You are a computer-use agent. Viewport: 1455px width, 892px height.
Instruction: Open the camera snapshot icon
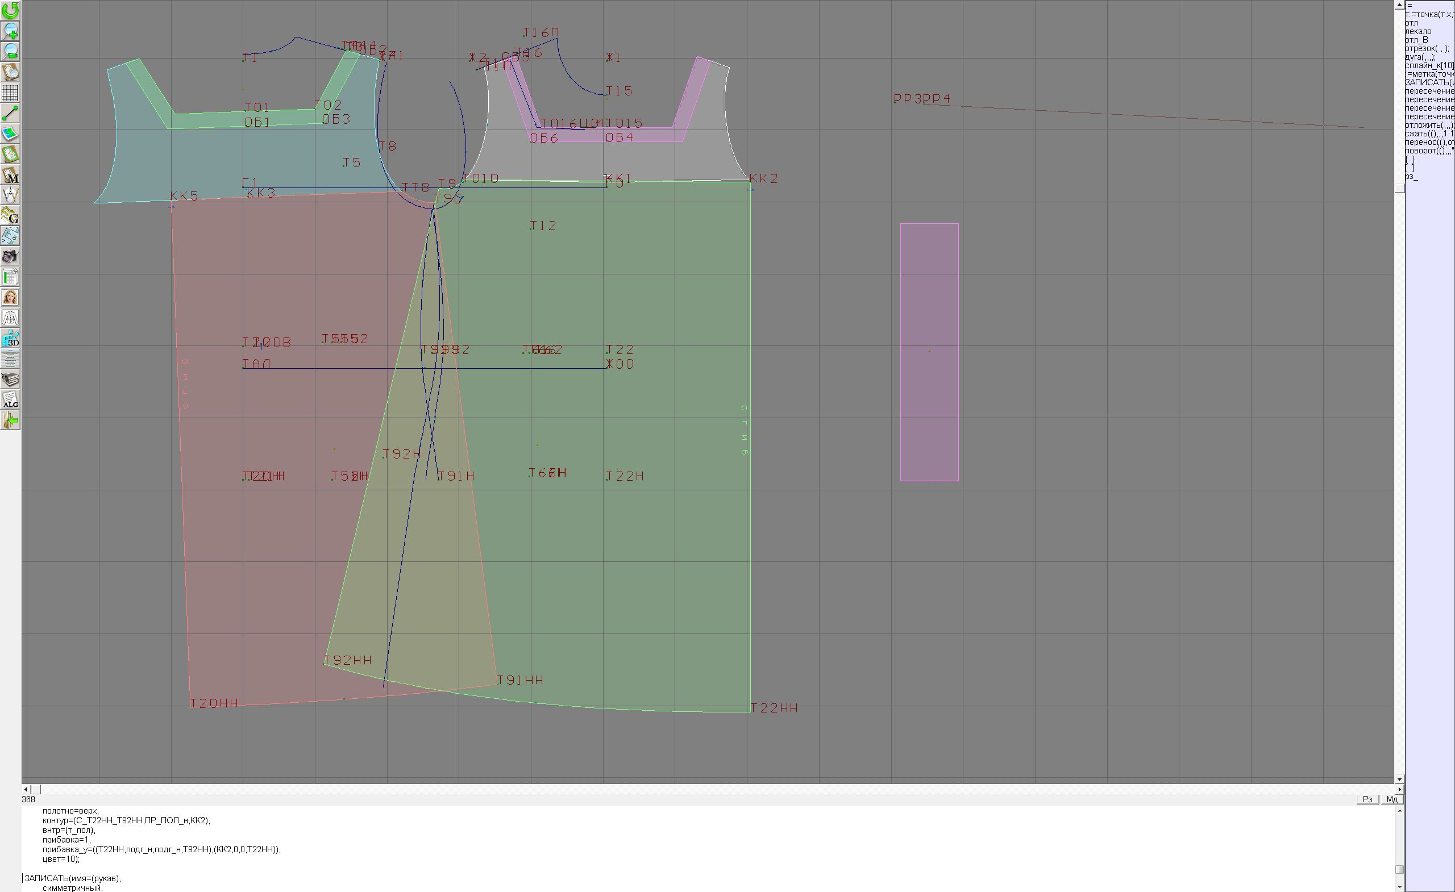click(x=11, y=256)
